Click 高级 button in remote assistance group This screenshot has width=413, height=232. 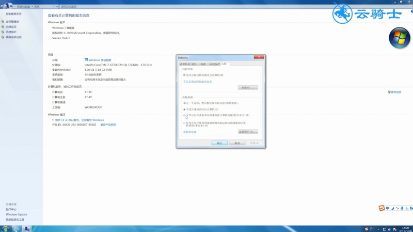tap(248, 87)
